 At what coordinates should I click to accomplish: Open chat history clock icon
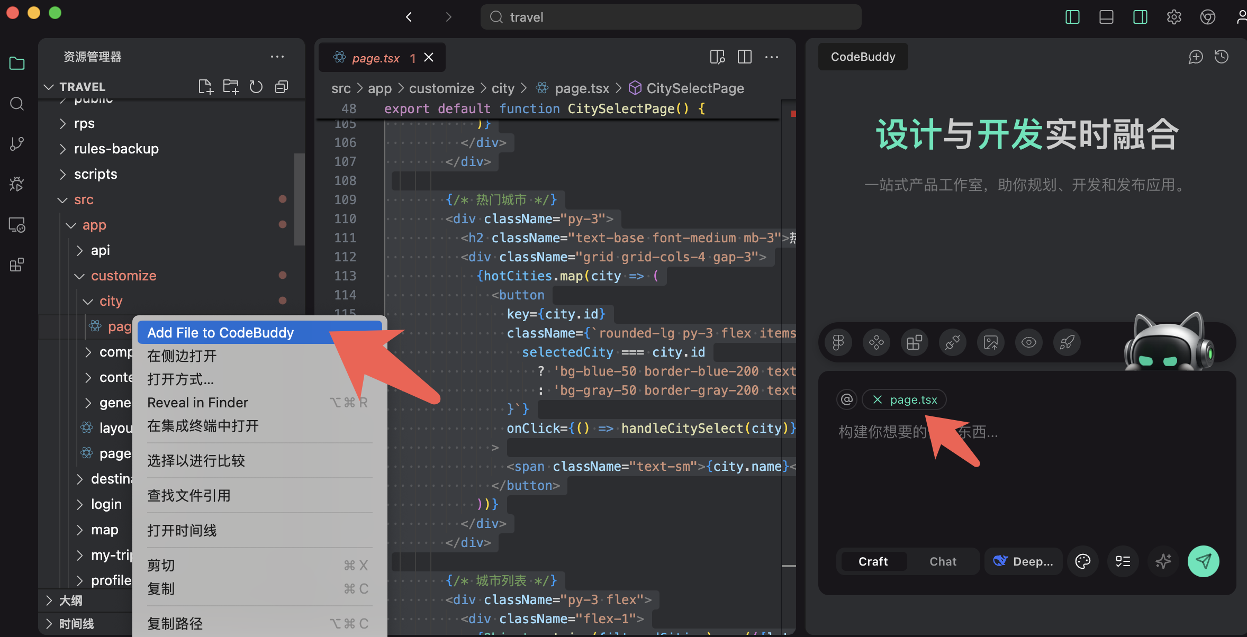click(1222, 57)
